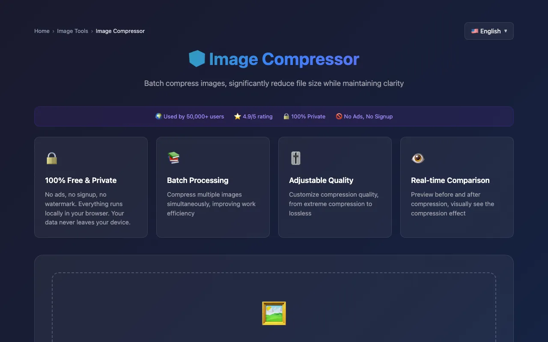Image resolution: width=548 pixels, height=342 pixels.
Task: Click the description starting No ads, no signup
Action: (88, 209)
